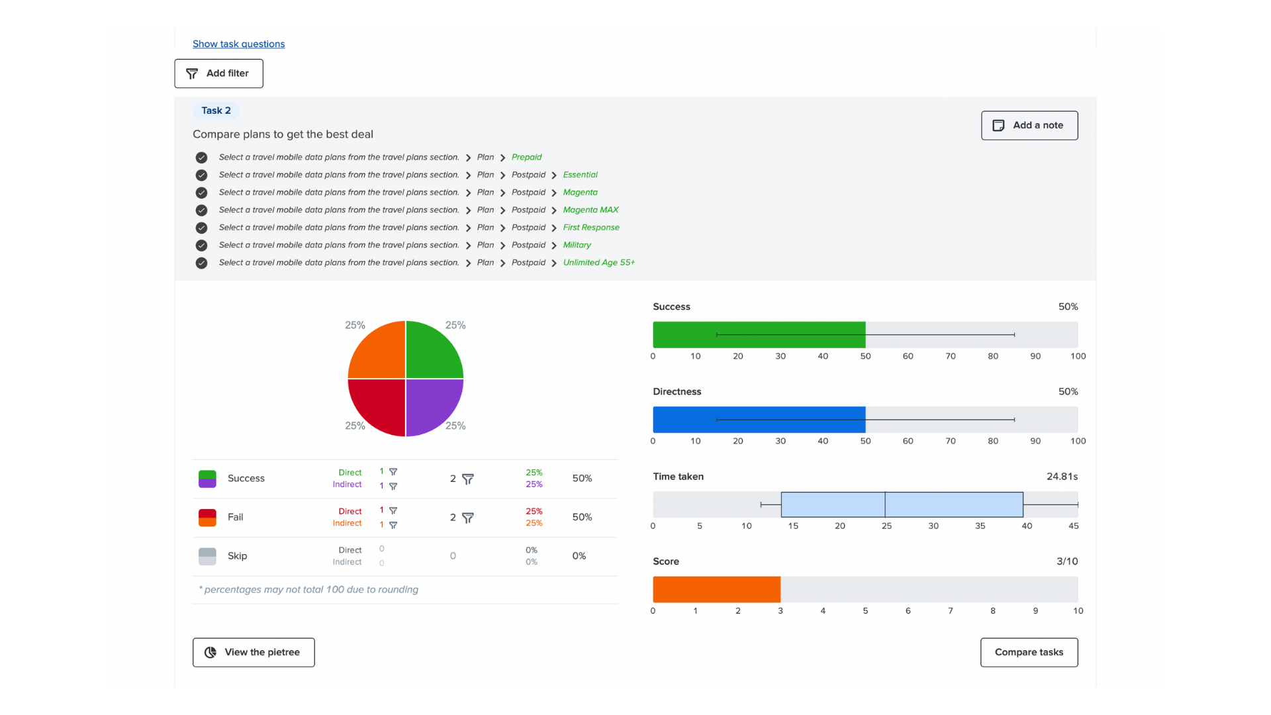Click the Direct Success filter icon
This screenshot has height=715, width=1271.
(393, 472)
